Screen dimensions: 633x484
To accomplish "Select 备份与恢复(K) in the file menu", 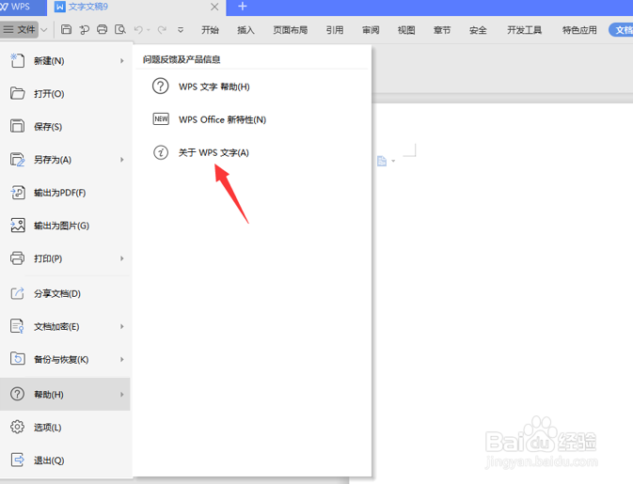I will click(x=66, y=359).
